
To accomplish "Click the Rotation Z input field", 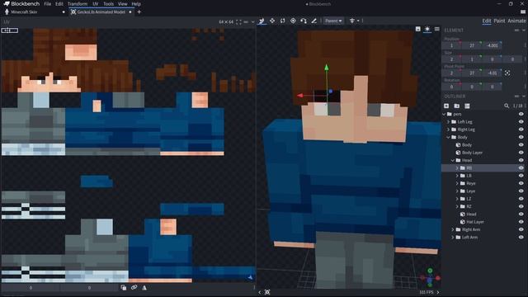I will [x=492, y=87].
